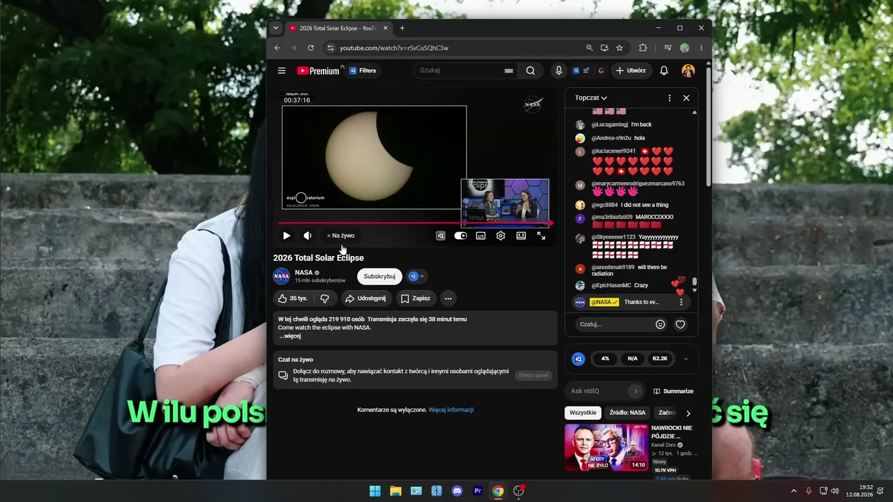Screen dimensions: 893x502
Task: Expand the description with ...więcej
Action: 290,336
